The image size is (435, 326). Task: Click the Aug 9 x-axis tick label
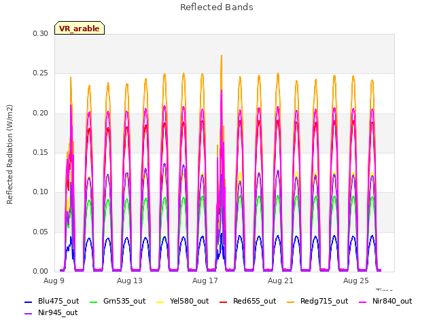[x=54, y=280]
